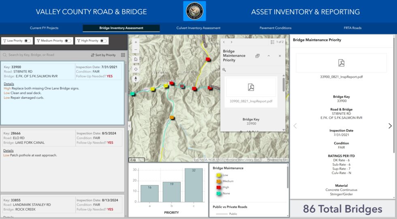Zoom to the selected feature in popup

tap(224, 70)
